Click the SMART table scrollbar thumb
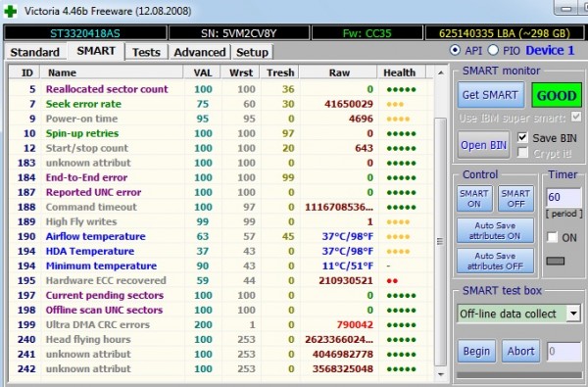 [x=441, y=242]
